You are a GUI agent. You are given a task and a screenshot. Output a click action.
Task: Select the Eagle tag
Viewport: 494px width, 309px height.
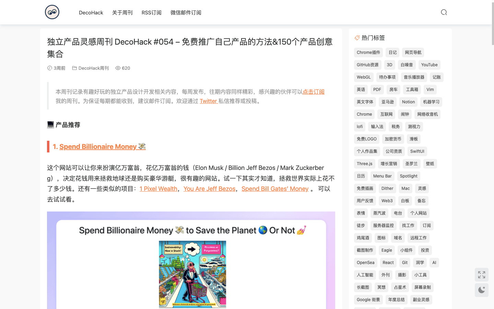387,250
